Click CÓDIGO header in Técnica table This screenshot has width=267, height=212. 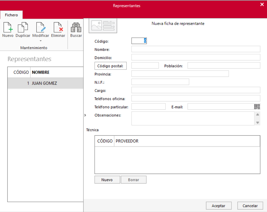[105, 141]
